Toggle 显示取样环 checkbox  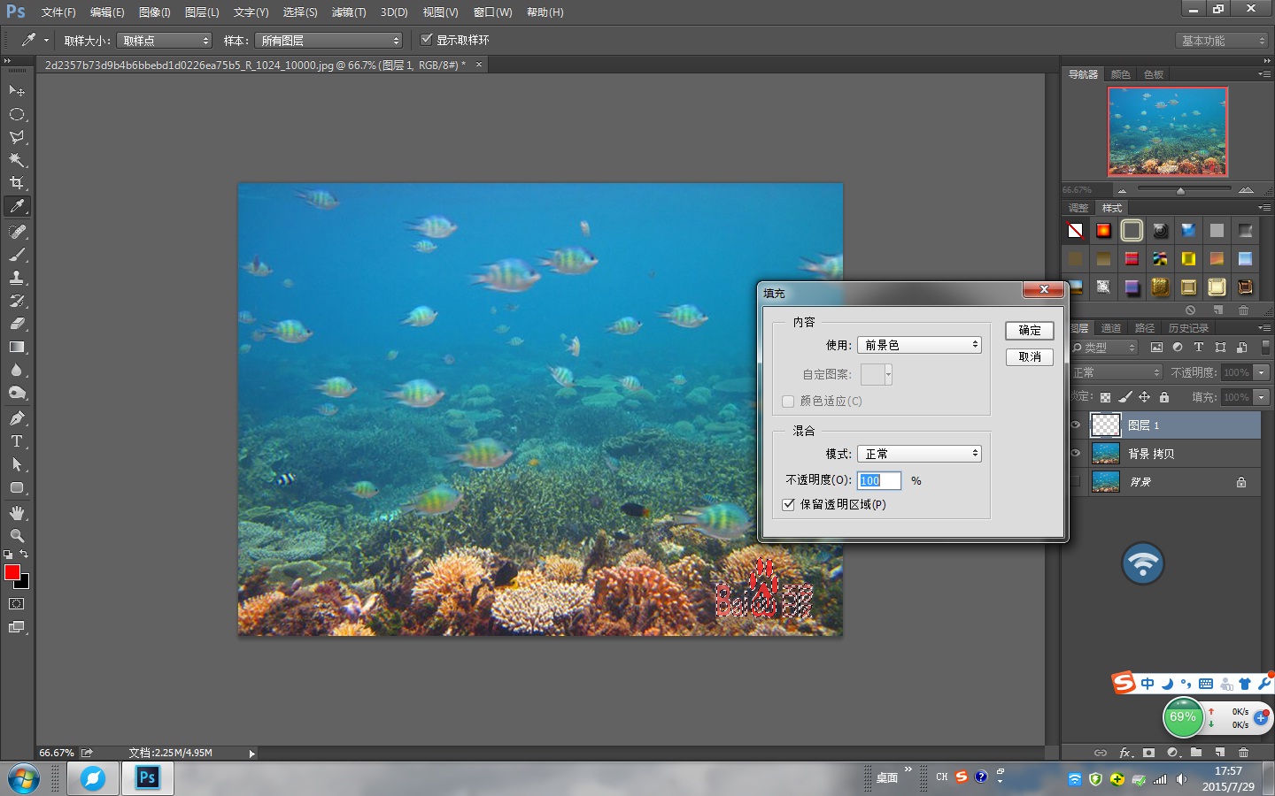[x=427, y=40]
